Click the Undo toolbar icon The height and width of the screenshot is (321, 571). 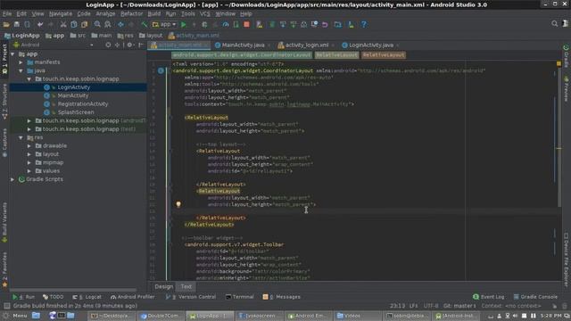coord(40,24)
